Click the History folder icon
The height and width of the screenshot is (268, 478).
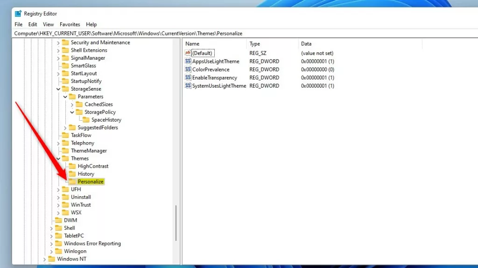click(x=72, y=174)
